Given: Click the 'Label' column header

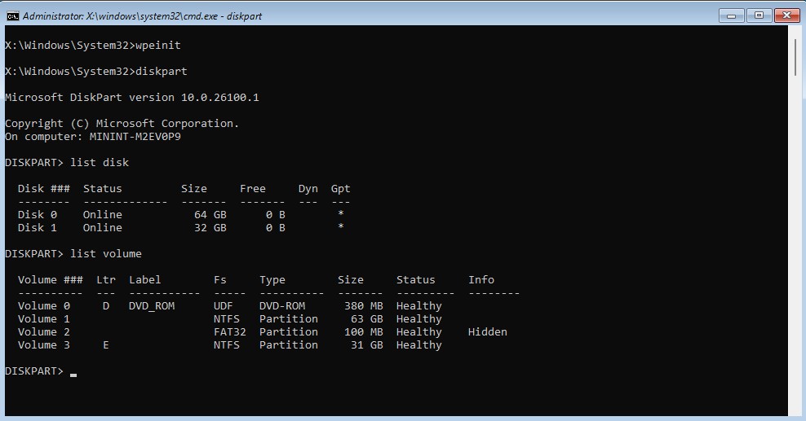Looking at the screenshot, I should (145, 280).
